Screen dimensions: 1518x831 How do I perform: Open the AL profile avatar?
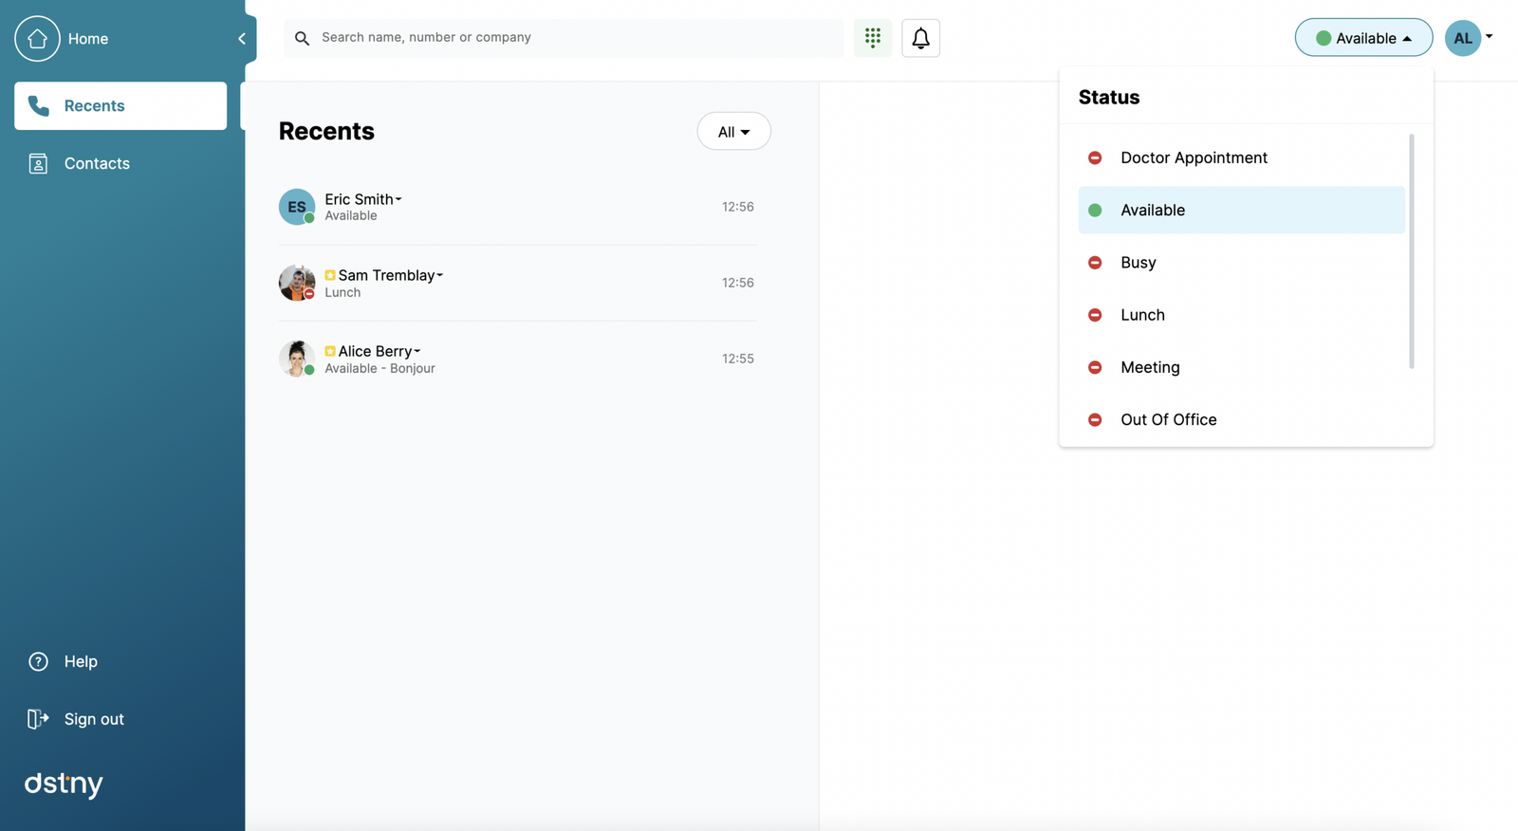click(1463, 38)
